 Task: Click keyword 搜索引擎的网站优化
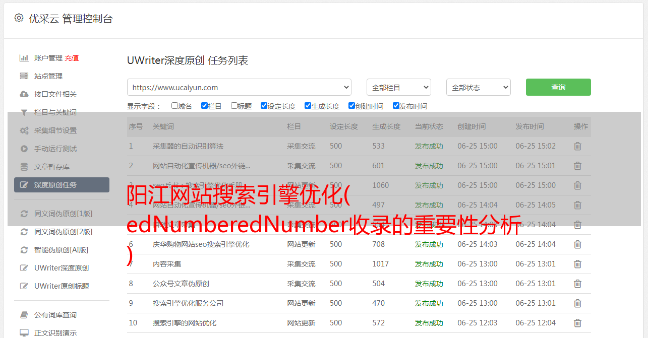(x=185, y=323)
